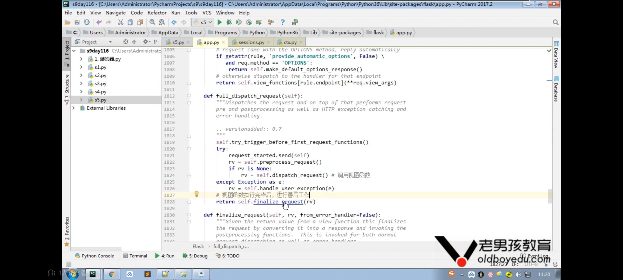
Task: Toggle the Database tool window sidebar
Action: click(x=556, y=89)
